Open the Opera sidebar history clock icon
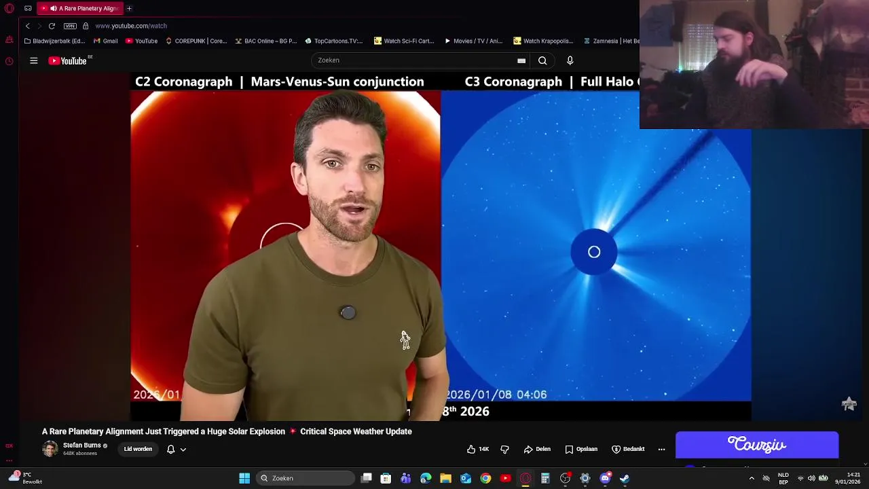The width and height of the screenshot is (869, 489). pyautogui.click(x=9, y=61)
